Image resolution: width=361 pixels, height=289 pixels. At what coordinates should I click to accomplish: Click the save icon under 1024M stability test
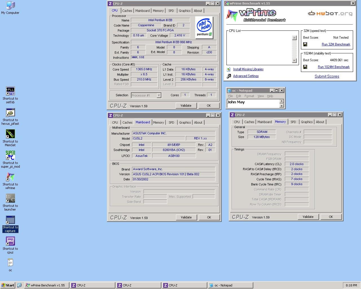pos(305,67)
